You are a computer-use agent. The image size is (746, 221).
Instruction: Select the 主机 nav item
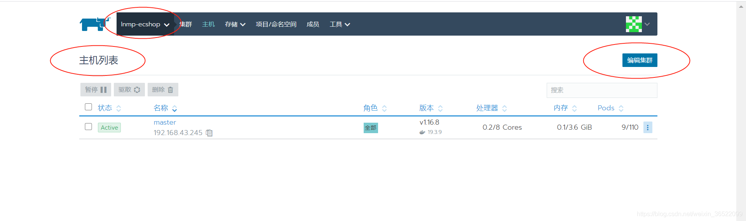tap(208, 24)
